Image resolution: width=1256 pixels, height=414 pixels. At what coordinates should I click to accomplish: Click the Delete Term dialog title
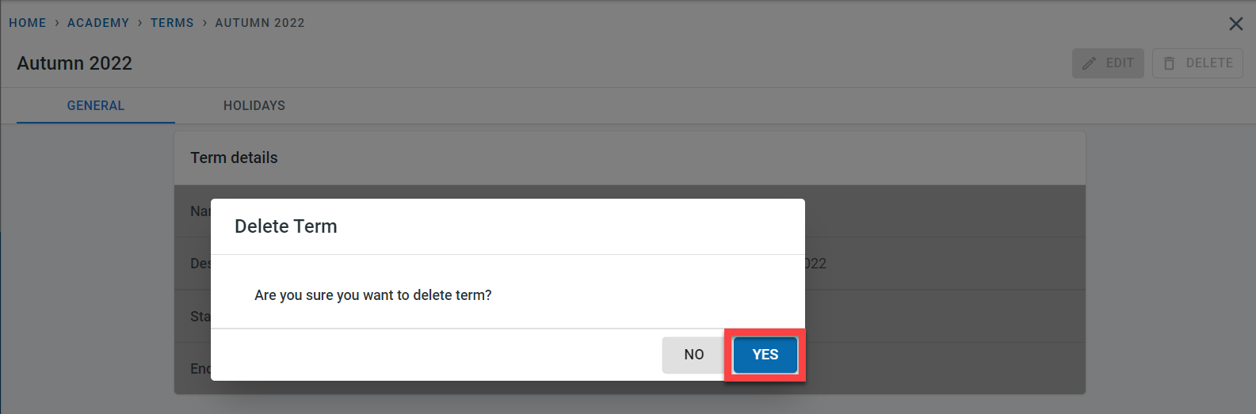(286, 226)
